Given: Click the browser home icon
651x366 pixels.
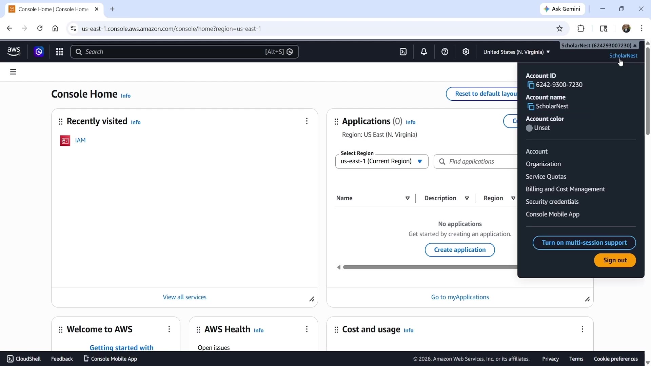Looking at the screenshot, I should [x=55, y=28].
